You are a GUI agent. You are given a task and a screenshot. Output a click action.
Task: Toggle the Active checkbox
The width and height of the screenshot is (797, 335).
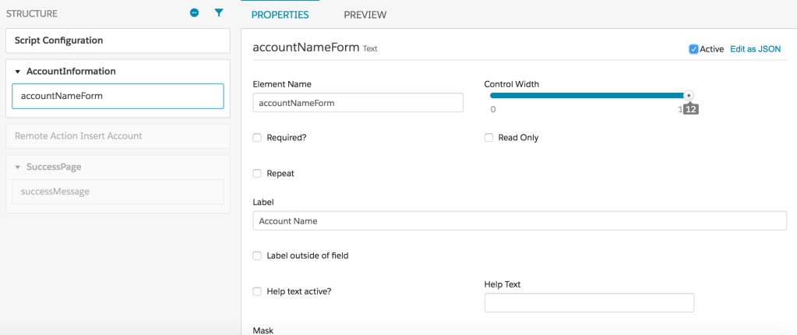tap(693, 49)
